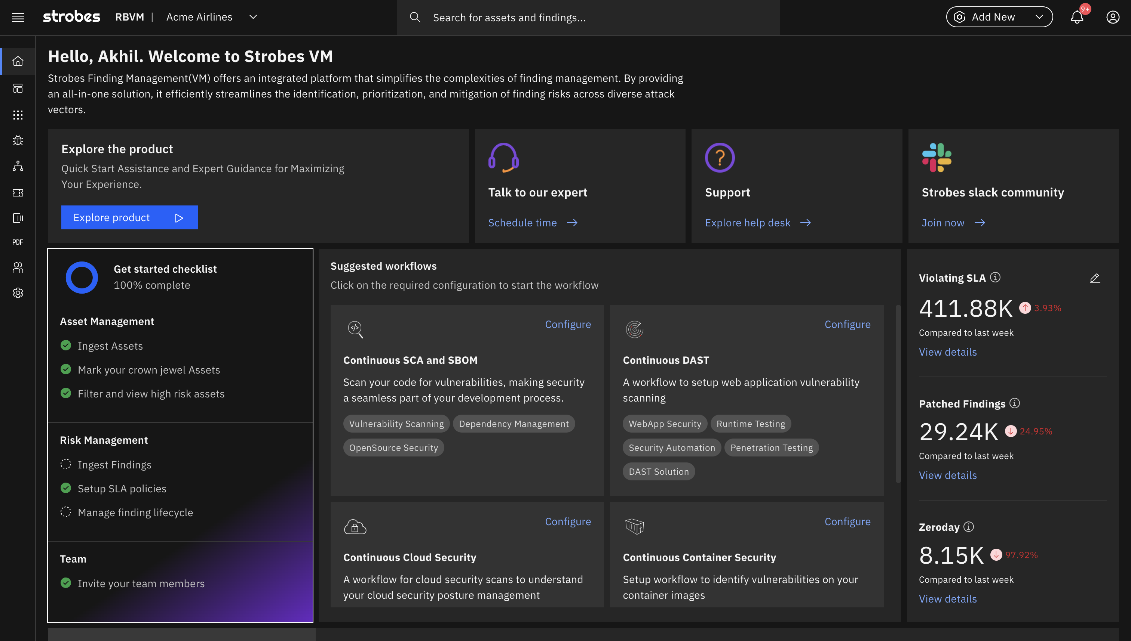Toggle Manage finding lifecycle checklist circle

66,512
